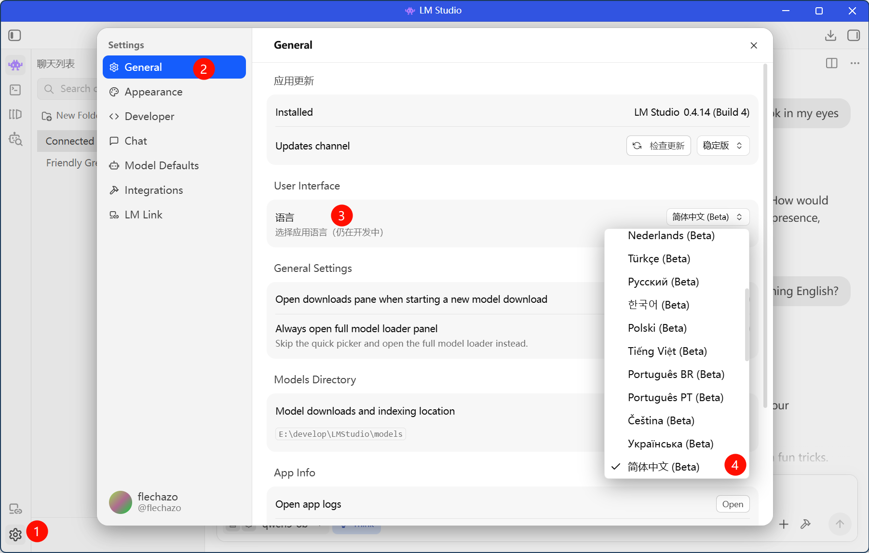
Task: Open the Developer settings tab
Action: [174, 116]
